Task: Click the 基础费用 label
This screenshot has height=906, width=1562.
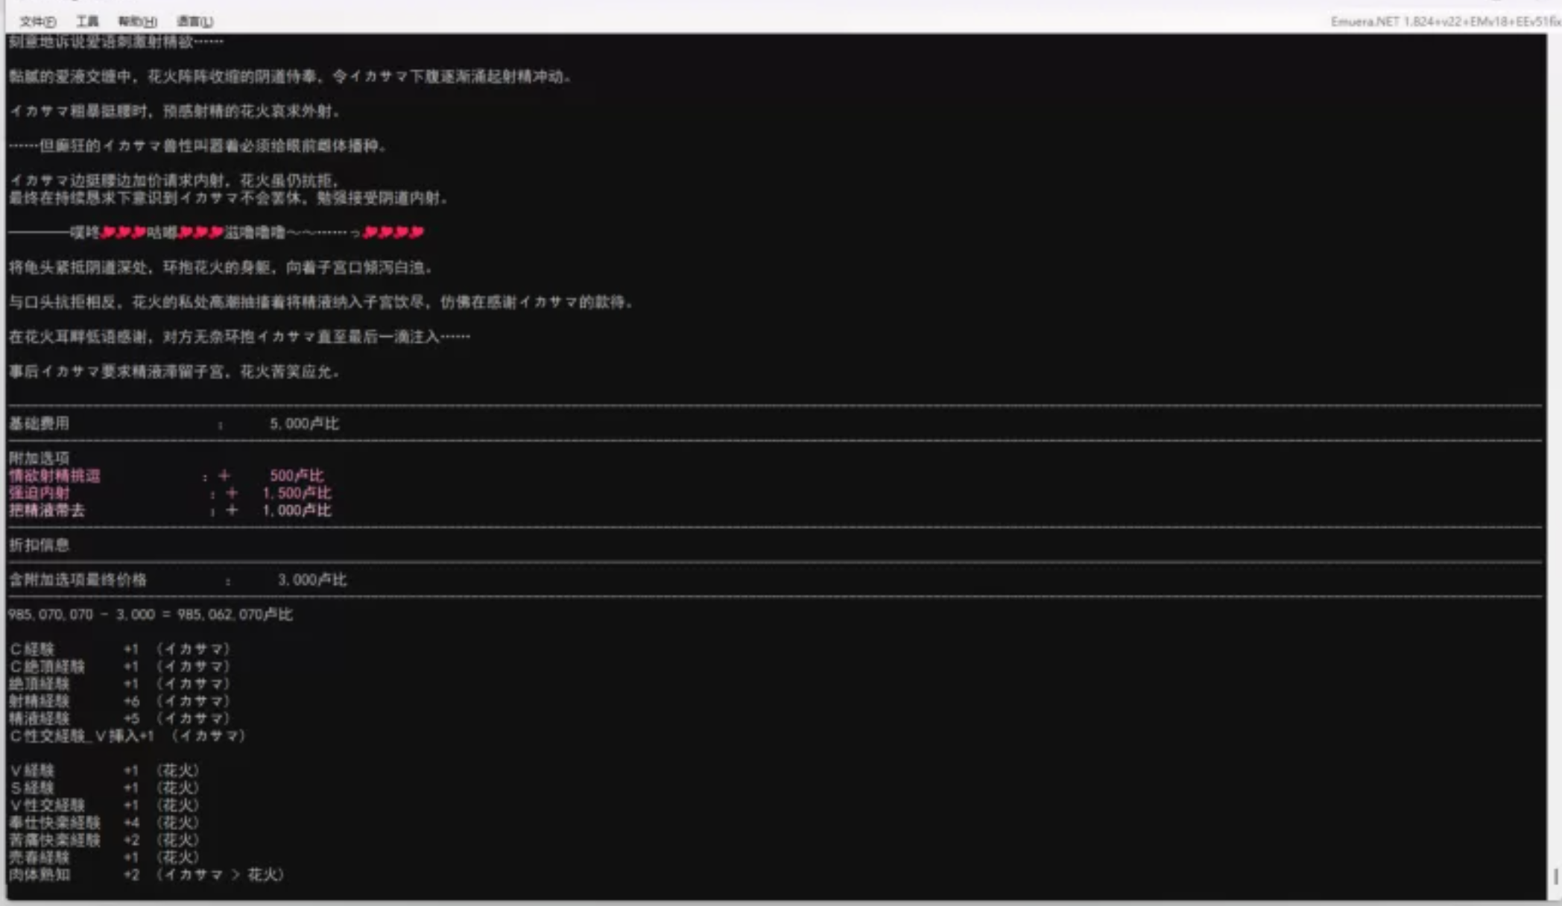Action: pos(39,423)
